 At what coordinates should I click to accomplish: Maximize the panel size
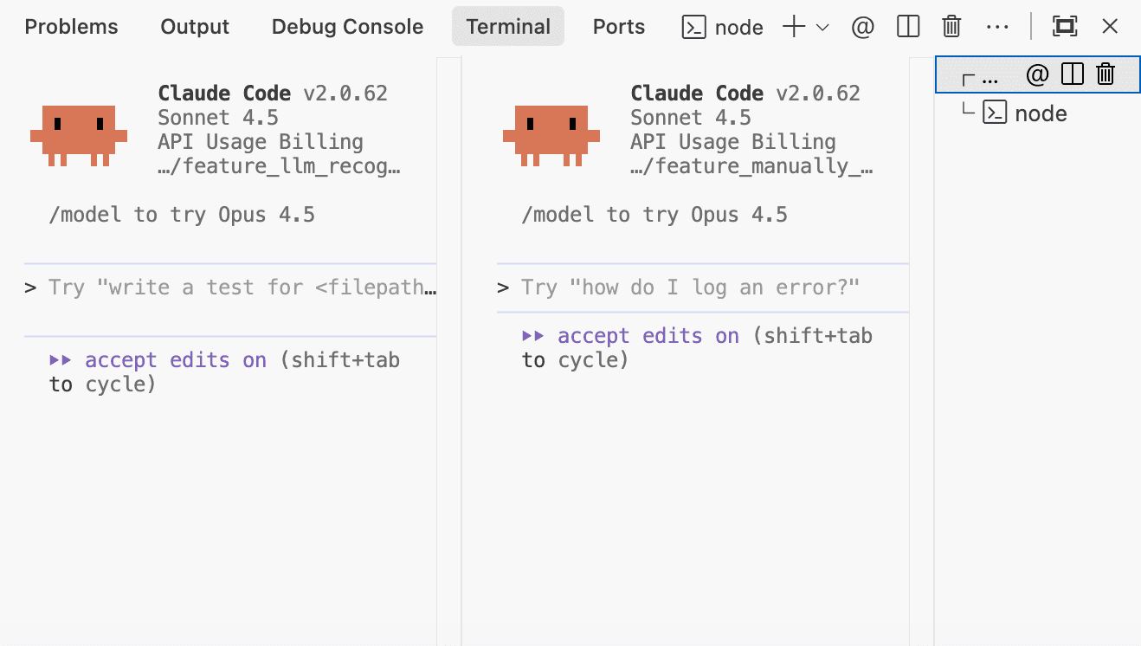pyautogui.click(x=1064, y=27)
